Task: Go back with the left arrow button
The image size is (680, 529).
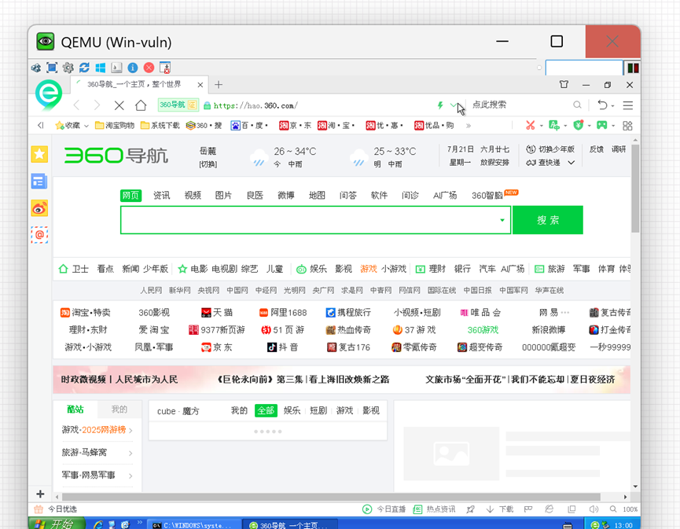Action: click(x=77, y=105)
